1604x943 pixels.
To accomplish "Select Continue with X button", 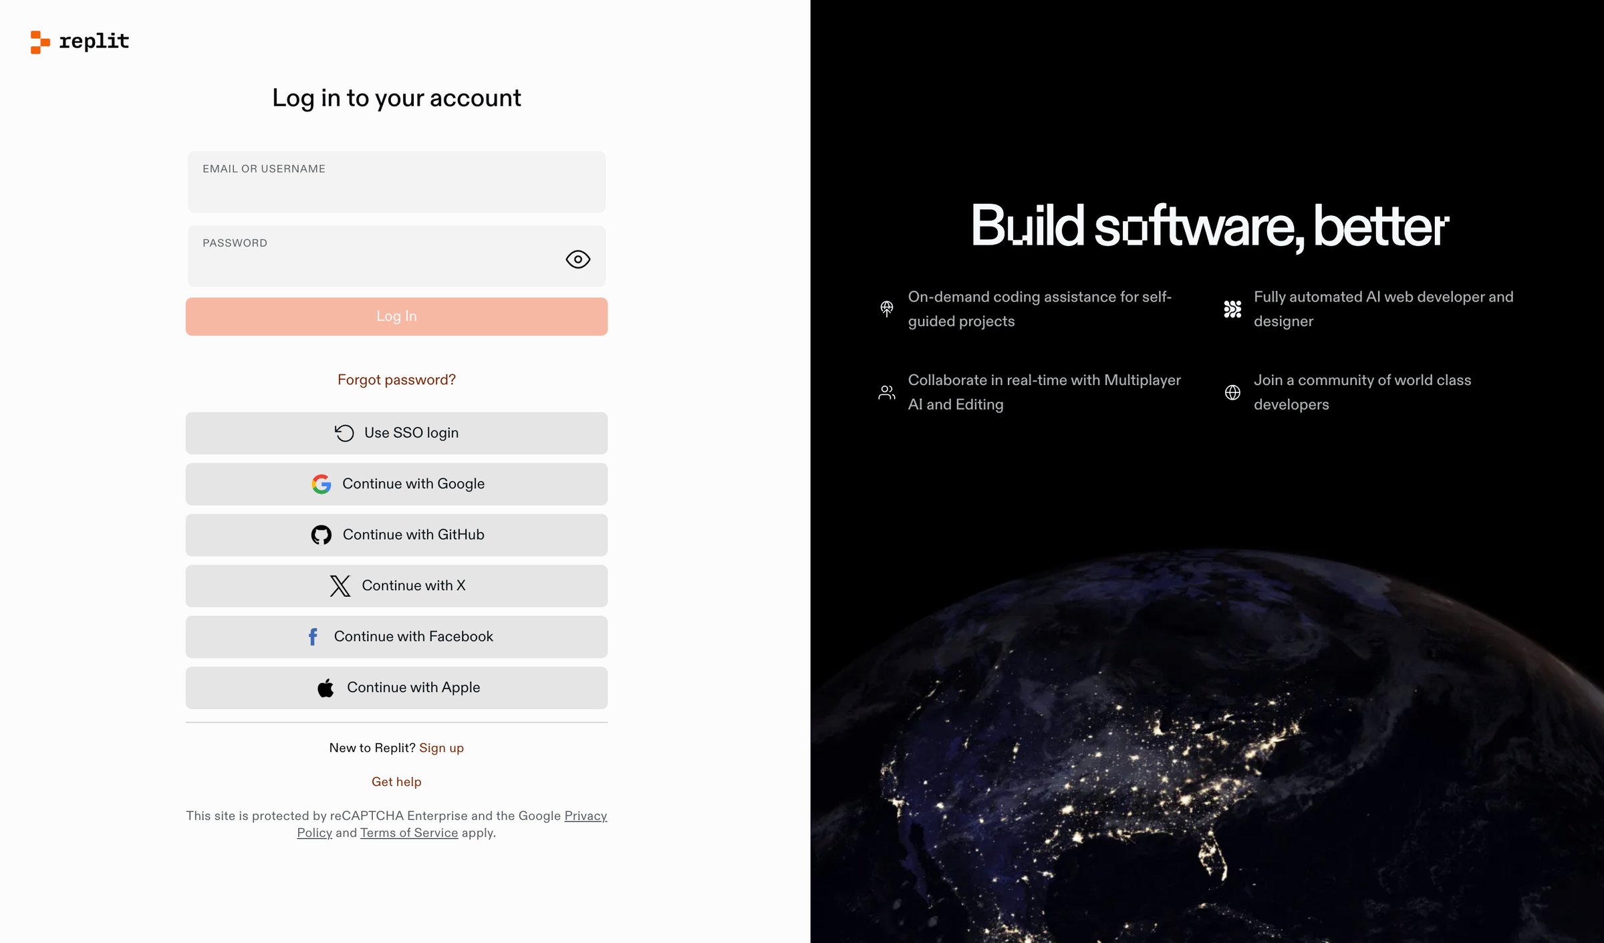I will pos(396,585).
